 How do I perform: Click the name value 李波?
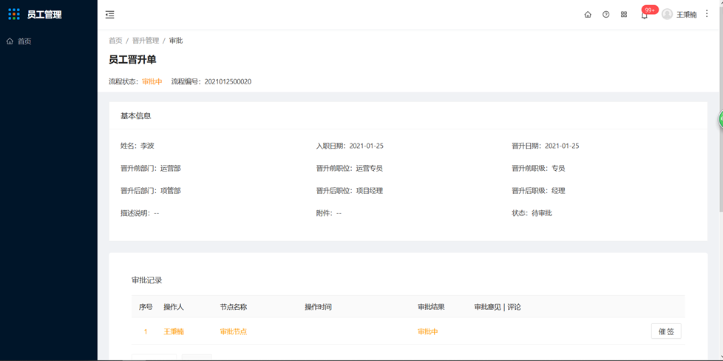click(x=147, y=146)
